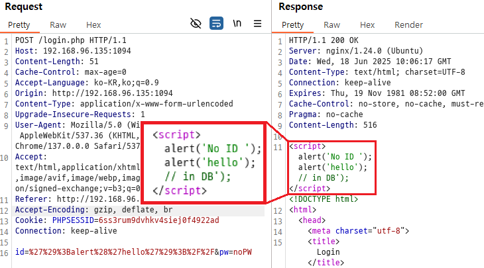This screenshot has width=484, height=268.
Task: Toggle the line wrap icon in Request
Action: (x=216, y=23)
